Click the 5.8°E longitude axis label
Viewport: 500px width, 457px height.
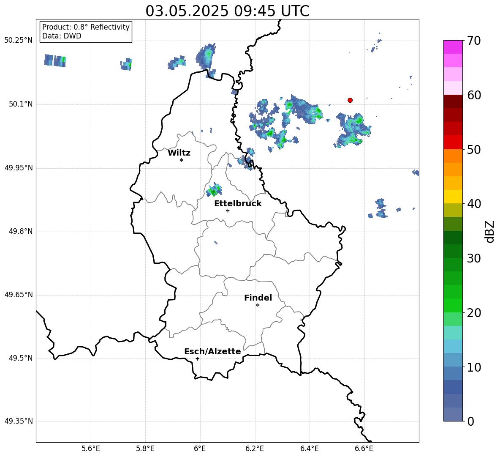(145, 449)
